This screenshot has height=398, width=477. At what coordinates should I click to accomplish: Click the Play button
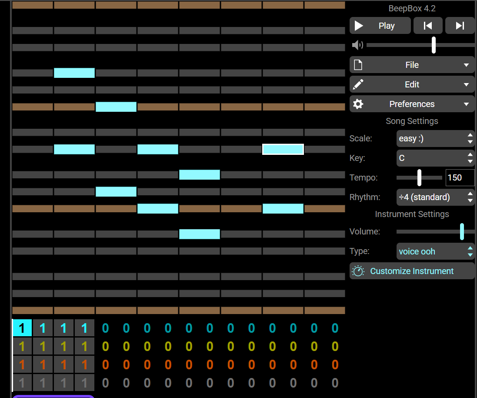tap(380, 26)
